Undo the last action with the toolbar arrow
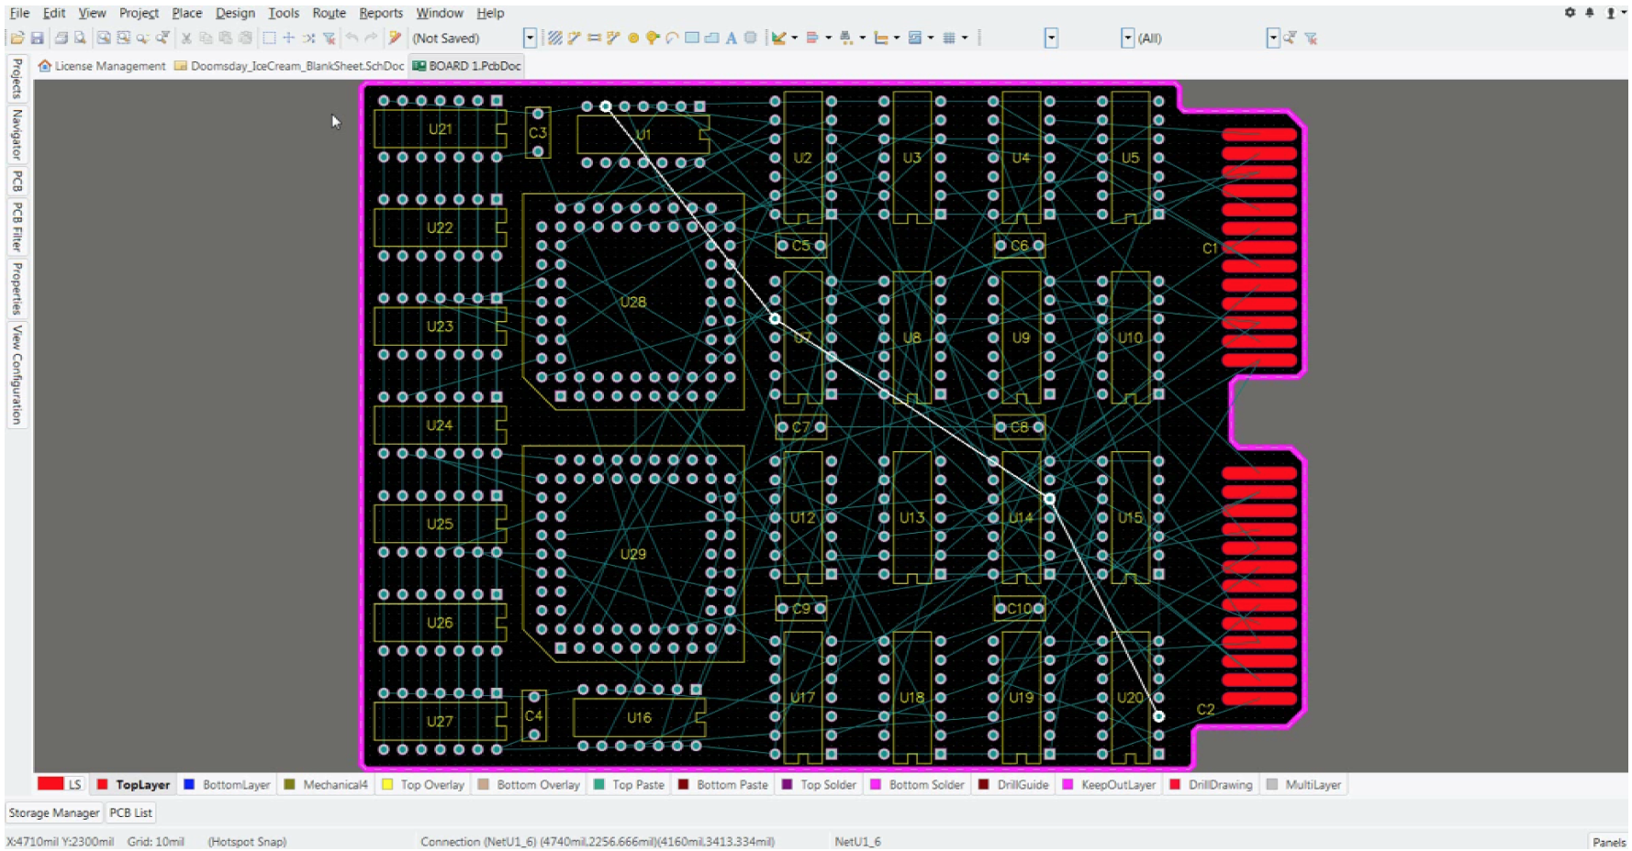1632x851 pixels. click(x=352, y=39)
